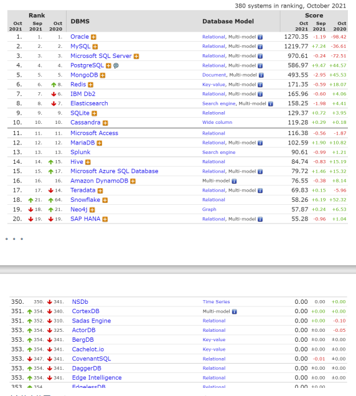
Task: Click the CovenantSQL link
Action: click(x=91, y=359)
